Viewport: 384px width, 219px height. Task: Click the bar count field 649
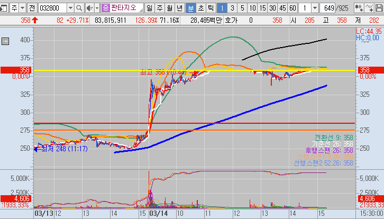click(x=327, y=8)
